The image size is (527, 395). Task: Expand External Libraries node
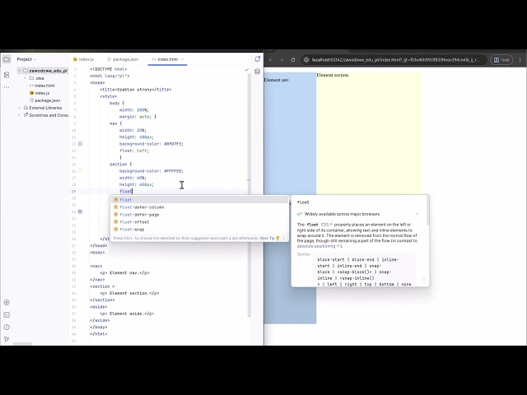click(x=20, y=108)
